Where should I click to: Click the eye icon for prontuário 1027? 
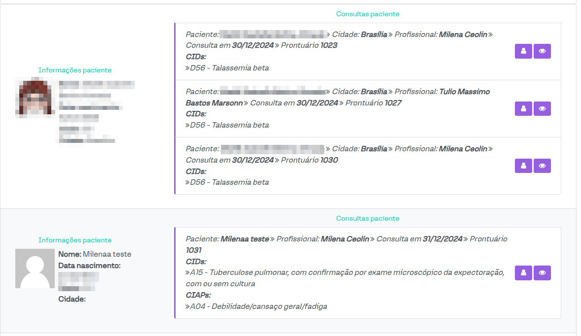point(542,109)
